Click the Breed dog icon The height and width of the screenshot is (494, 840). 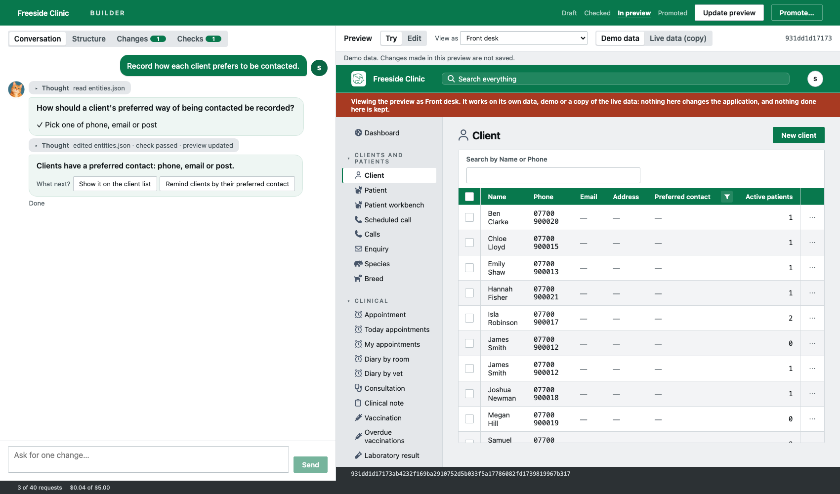pos(358,279)
